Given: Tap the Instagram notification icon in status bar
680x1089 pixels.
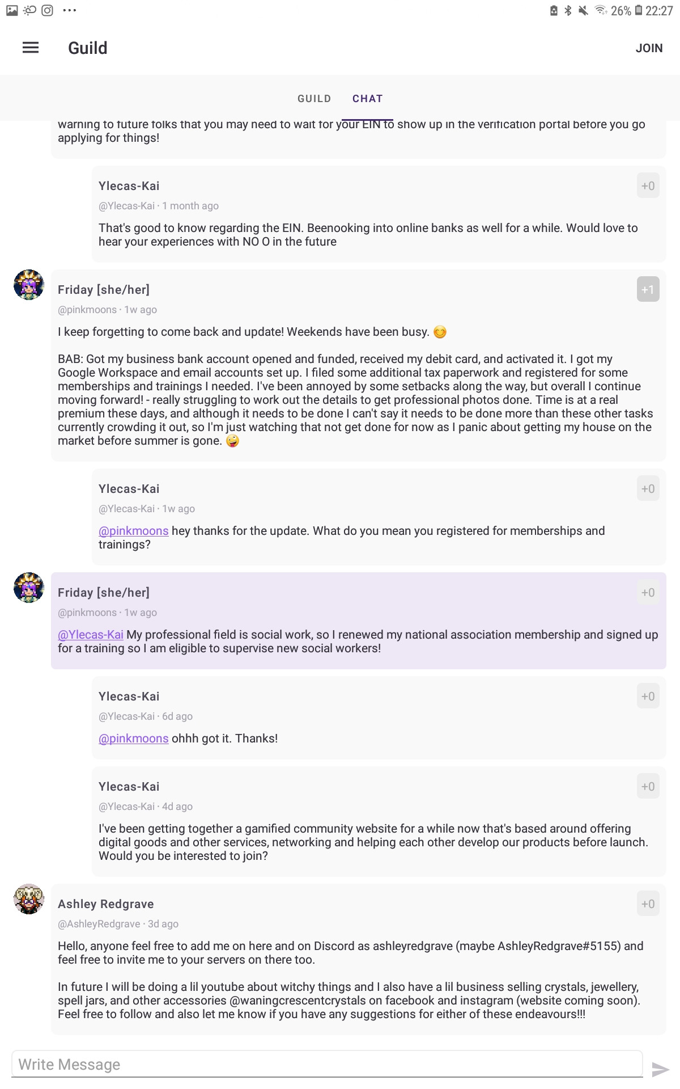Looking at the screenshot, I should pos(48,10).
